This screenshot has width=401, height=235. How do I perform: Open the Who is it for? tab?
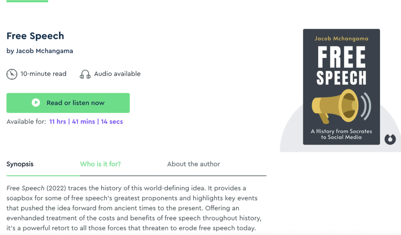[x=100, y=164]
